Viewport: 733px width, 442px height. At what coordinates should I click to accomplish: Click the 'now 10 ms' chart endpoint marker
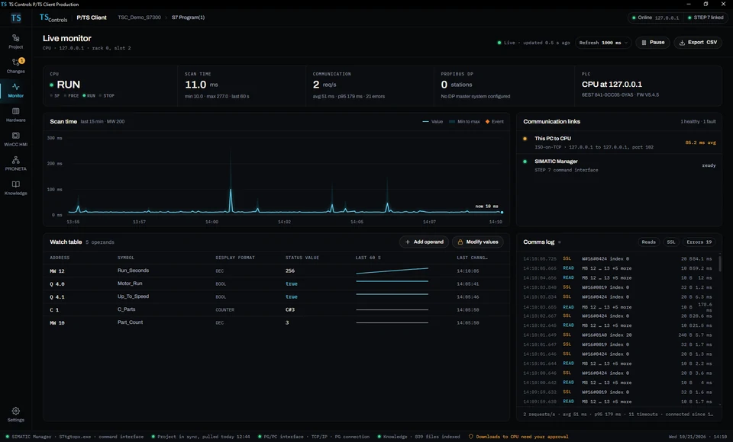pos(502,213)
